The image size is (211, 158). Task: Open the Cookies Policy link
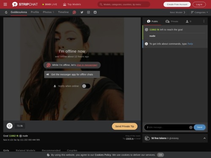click(x=103, y=155)
